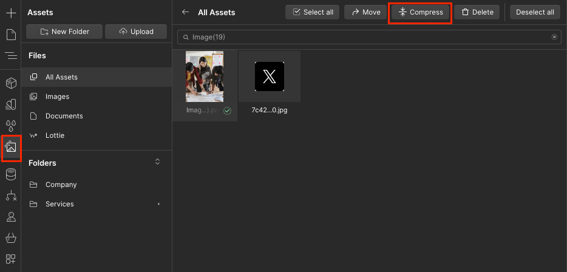Open the Services folder
Viewport: 567px width, 272px height.
(97, 204)
